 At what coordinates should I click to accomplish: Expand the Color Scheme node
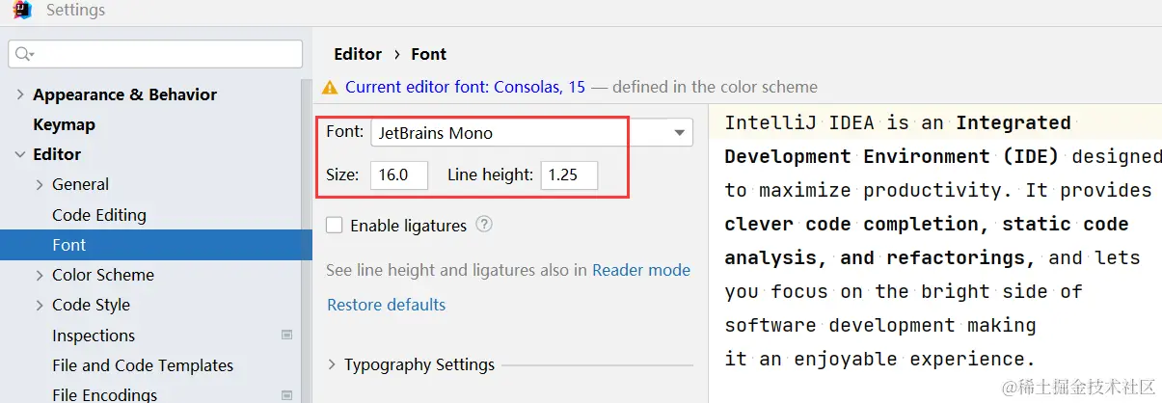coord(40,275)
